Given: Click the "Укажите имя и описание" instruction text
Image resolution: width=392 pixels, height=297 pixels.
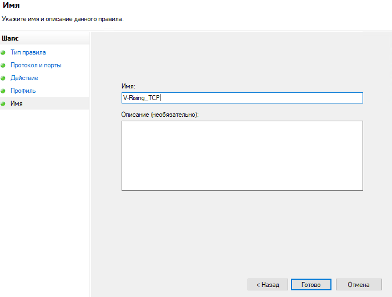Looking at the screenshot, I should [62, 19].
